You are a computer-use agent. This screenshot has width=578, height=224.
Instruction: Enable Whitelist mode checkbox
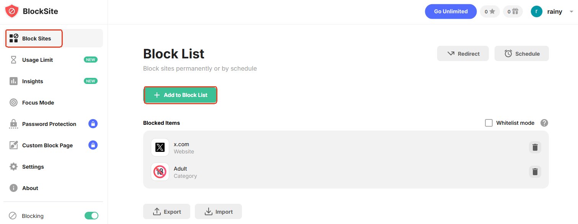489,122
